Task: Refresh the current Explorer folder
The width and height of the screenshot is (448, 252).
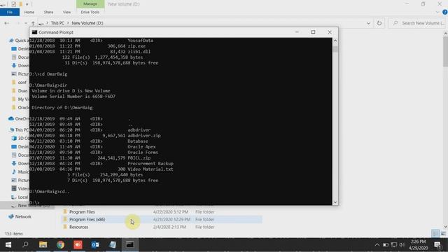Action: [x=379, y=23]
